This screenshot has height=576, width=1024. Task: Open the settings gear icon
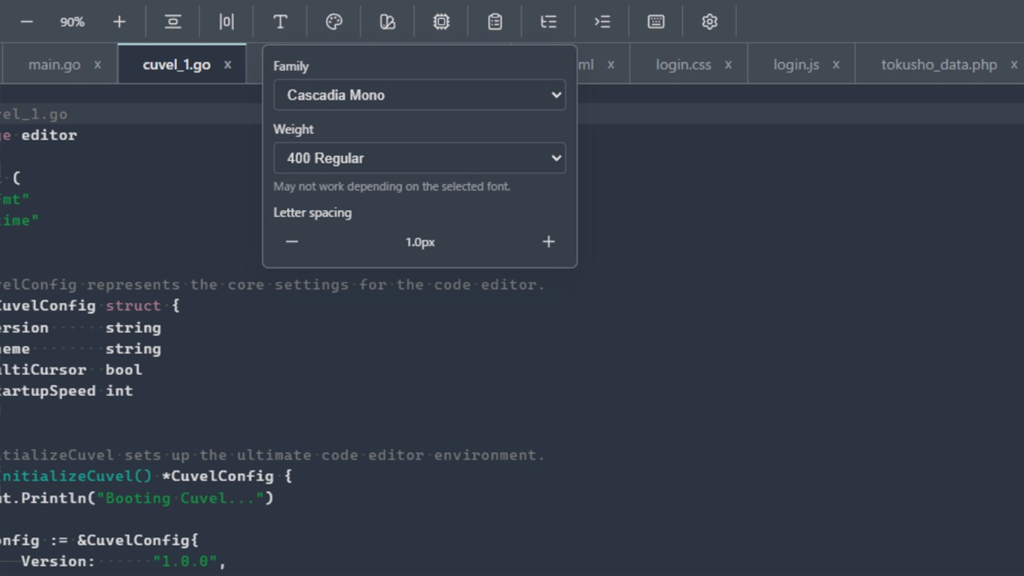pos(709,22)
